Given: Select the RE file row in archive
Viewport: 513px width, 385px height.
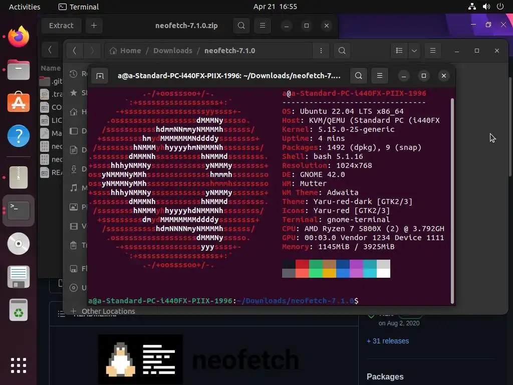Looking at the screenshot, I should click(x=51, y=172).
